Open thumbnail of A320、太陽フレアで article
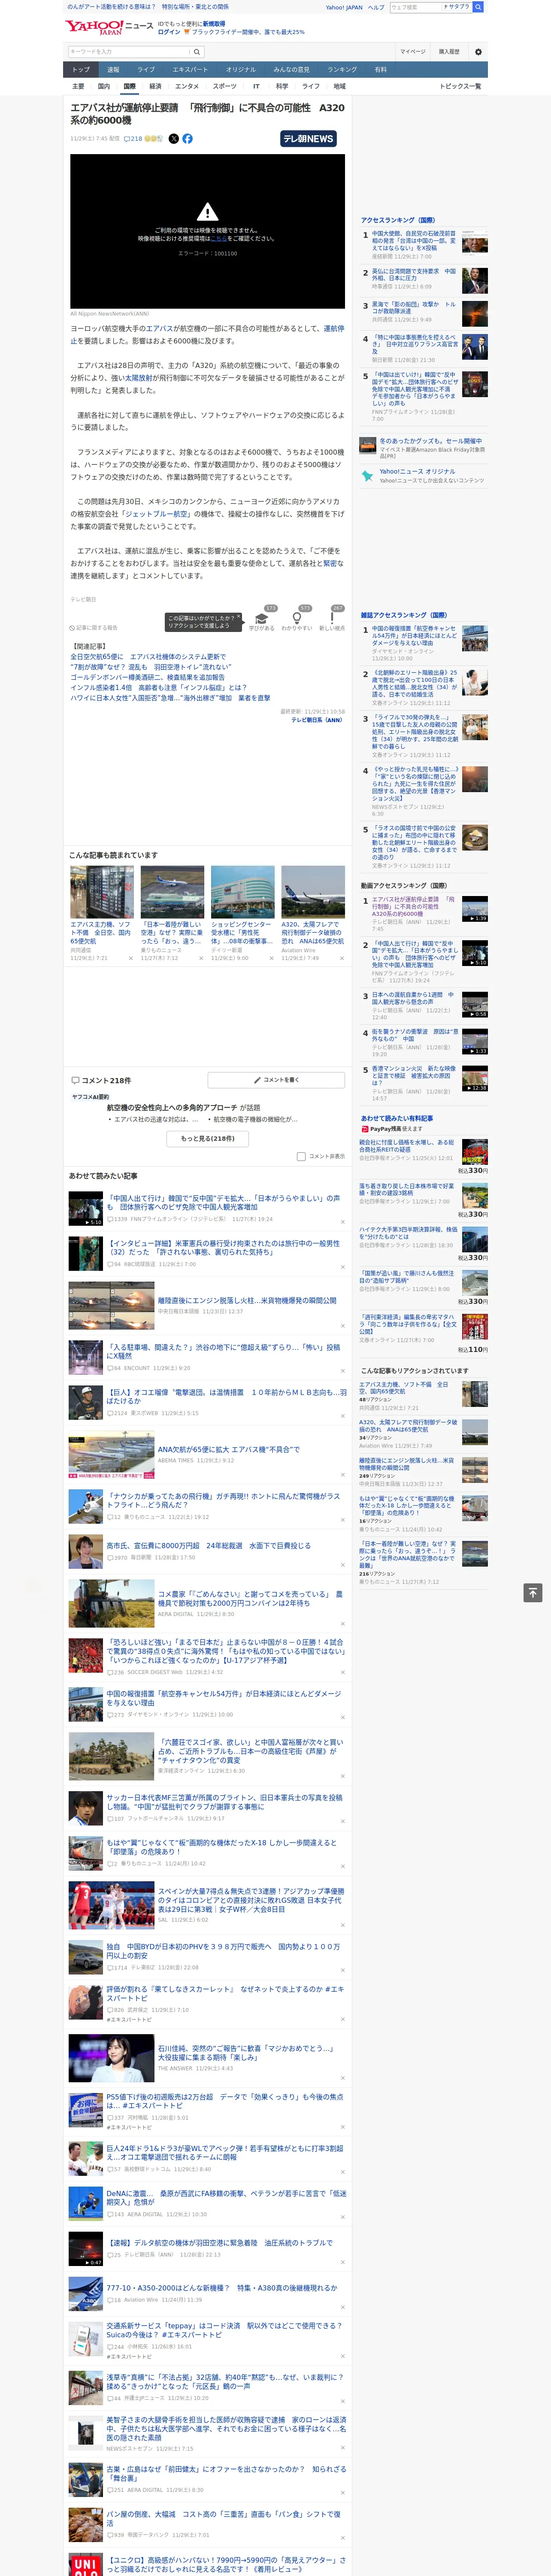Viewport: 551px width, 2576px height. click(313, 892)
